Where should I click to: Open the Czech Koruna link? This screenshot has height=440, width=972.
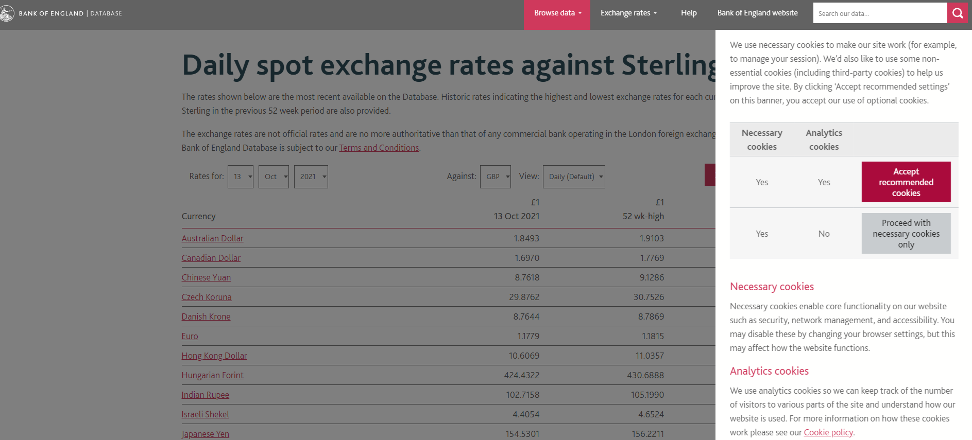coord(206,297)
